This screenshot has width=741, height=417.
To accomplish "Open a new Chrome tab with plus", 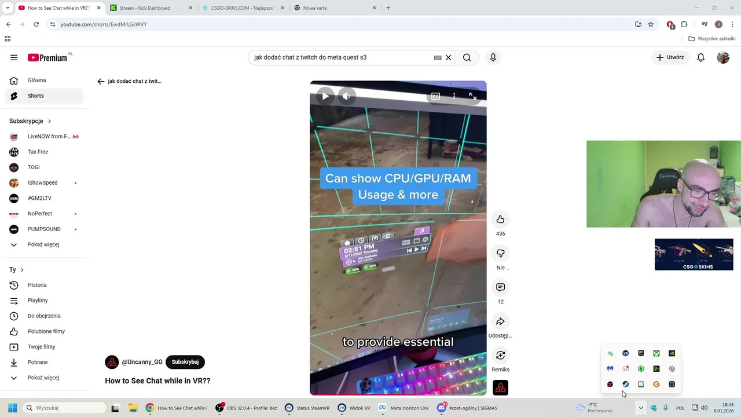I will click(x=388, y=8).
